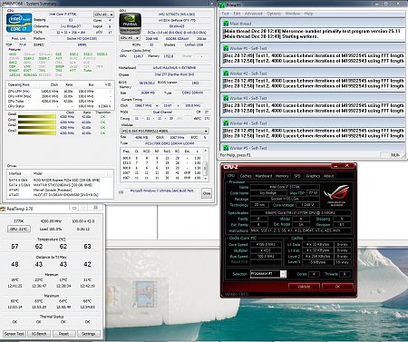Click the Core3 usage bar in HWiNFO
The width and height of the screenshot is (408, 342).
click(37, 133)
